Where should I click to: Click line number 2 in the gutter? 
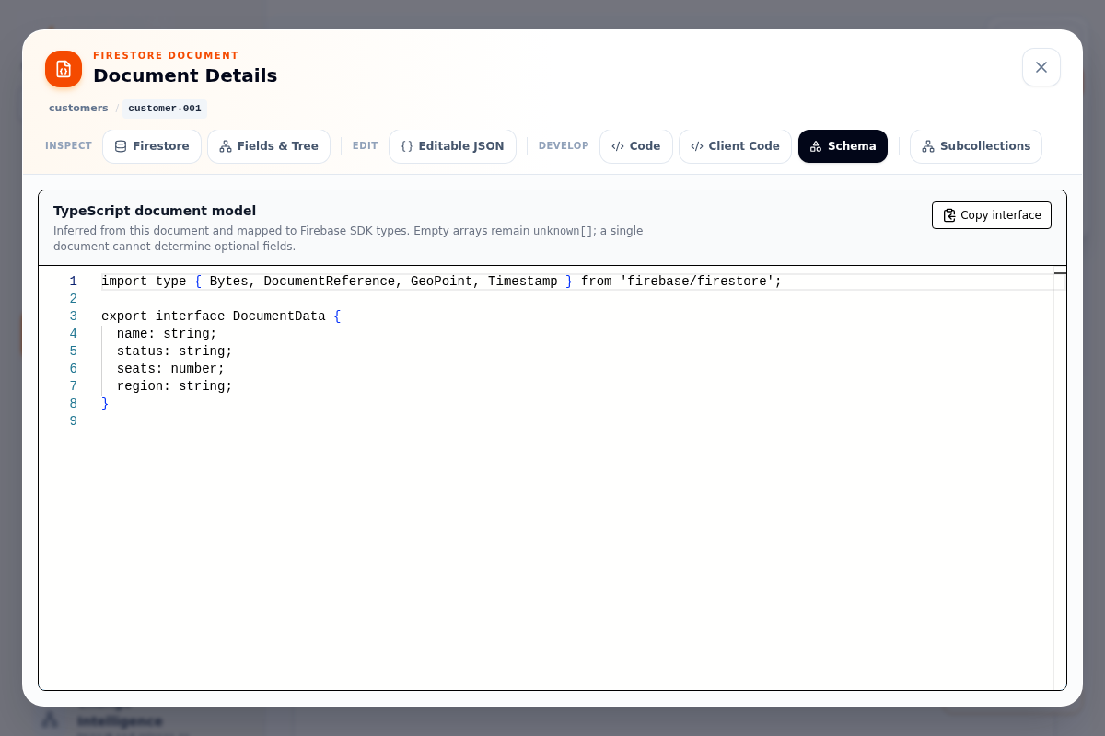pos(74,299)
